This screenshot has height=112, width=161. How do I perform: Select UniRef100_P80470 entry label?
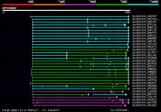pyautogui.click(x=144, y=47)
